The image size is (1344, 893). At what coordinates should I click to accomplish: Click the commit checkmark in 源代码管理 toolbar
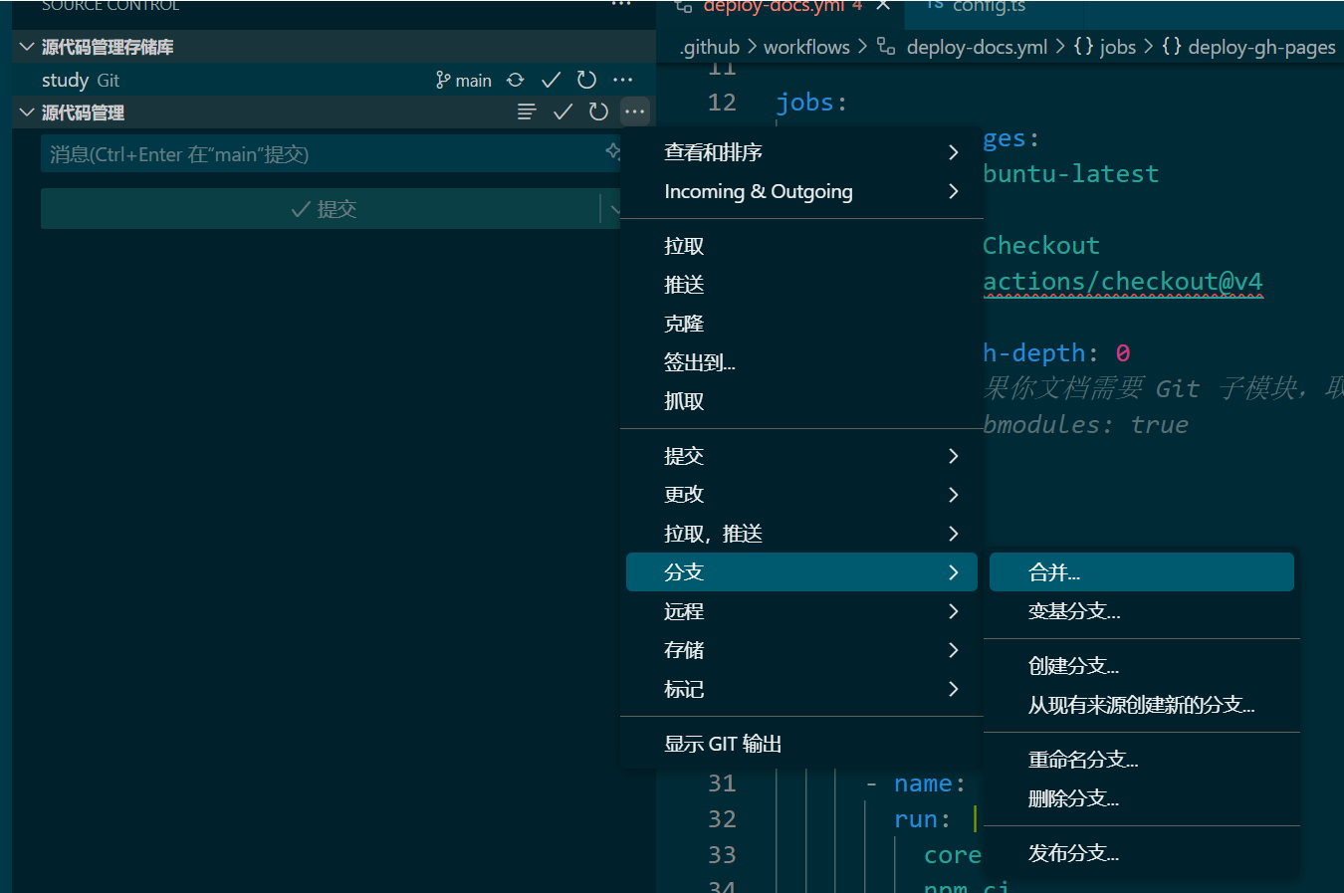point(562,112)
